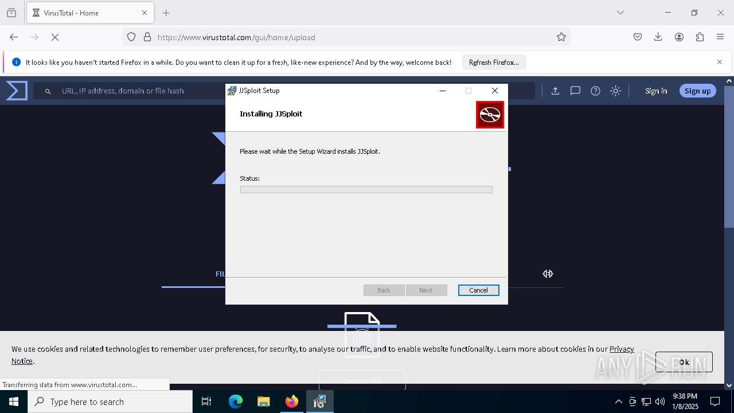Click the JJSploit Setup title bar icon
The width and height of the screenshot is (734, 413).
coord(232,91)
